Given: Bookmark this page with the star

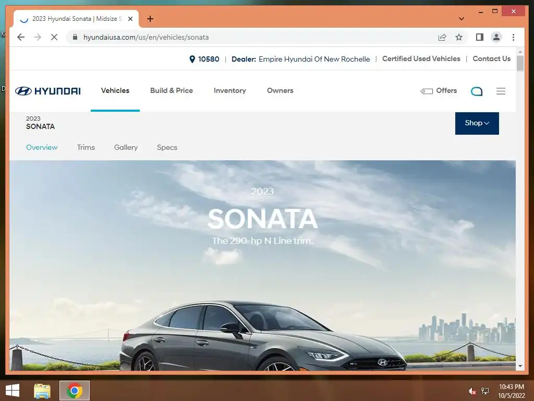Looking at the screenshot, I should tap(459, 37).
